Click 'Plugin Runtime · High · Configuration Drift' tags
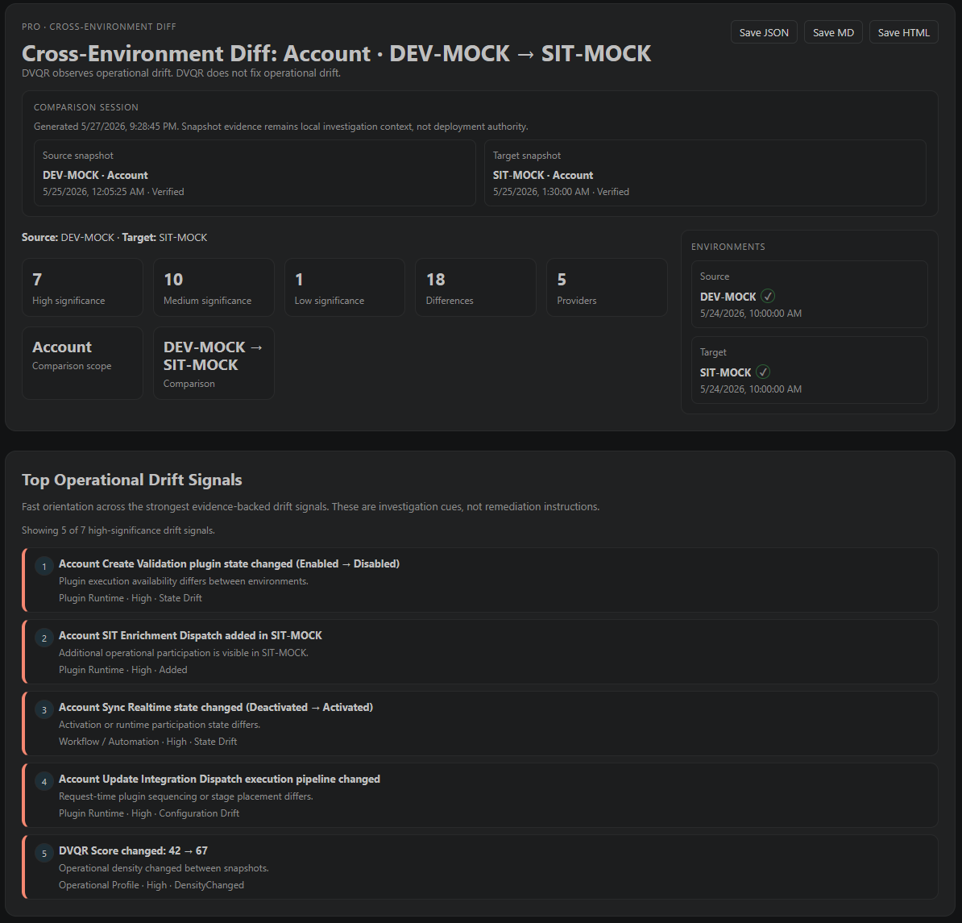 coord(149,813)
